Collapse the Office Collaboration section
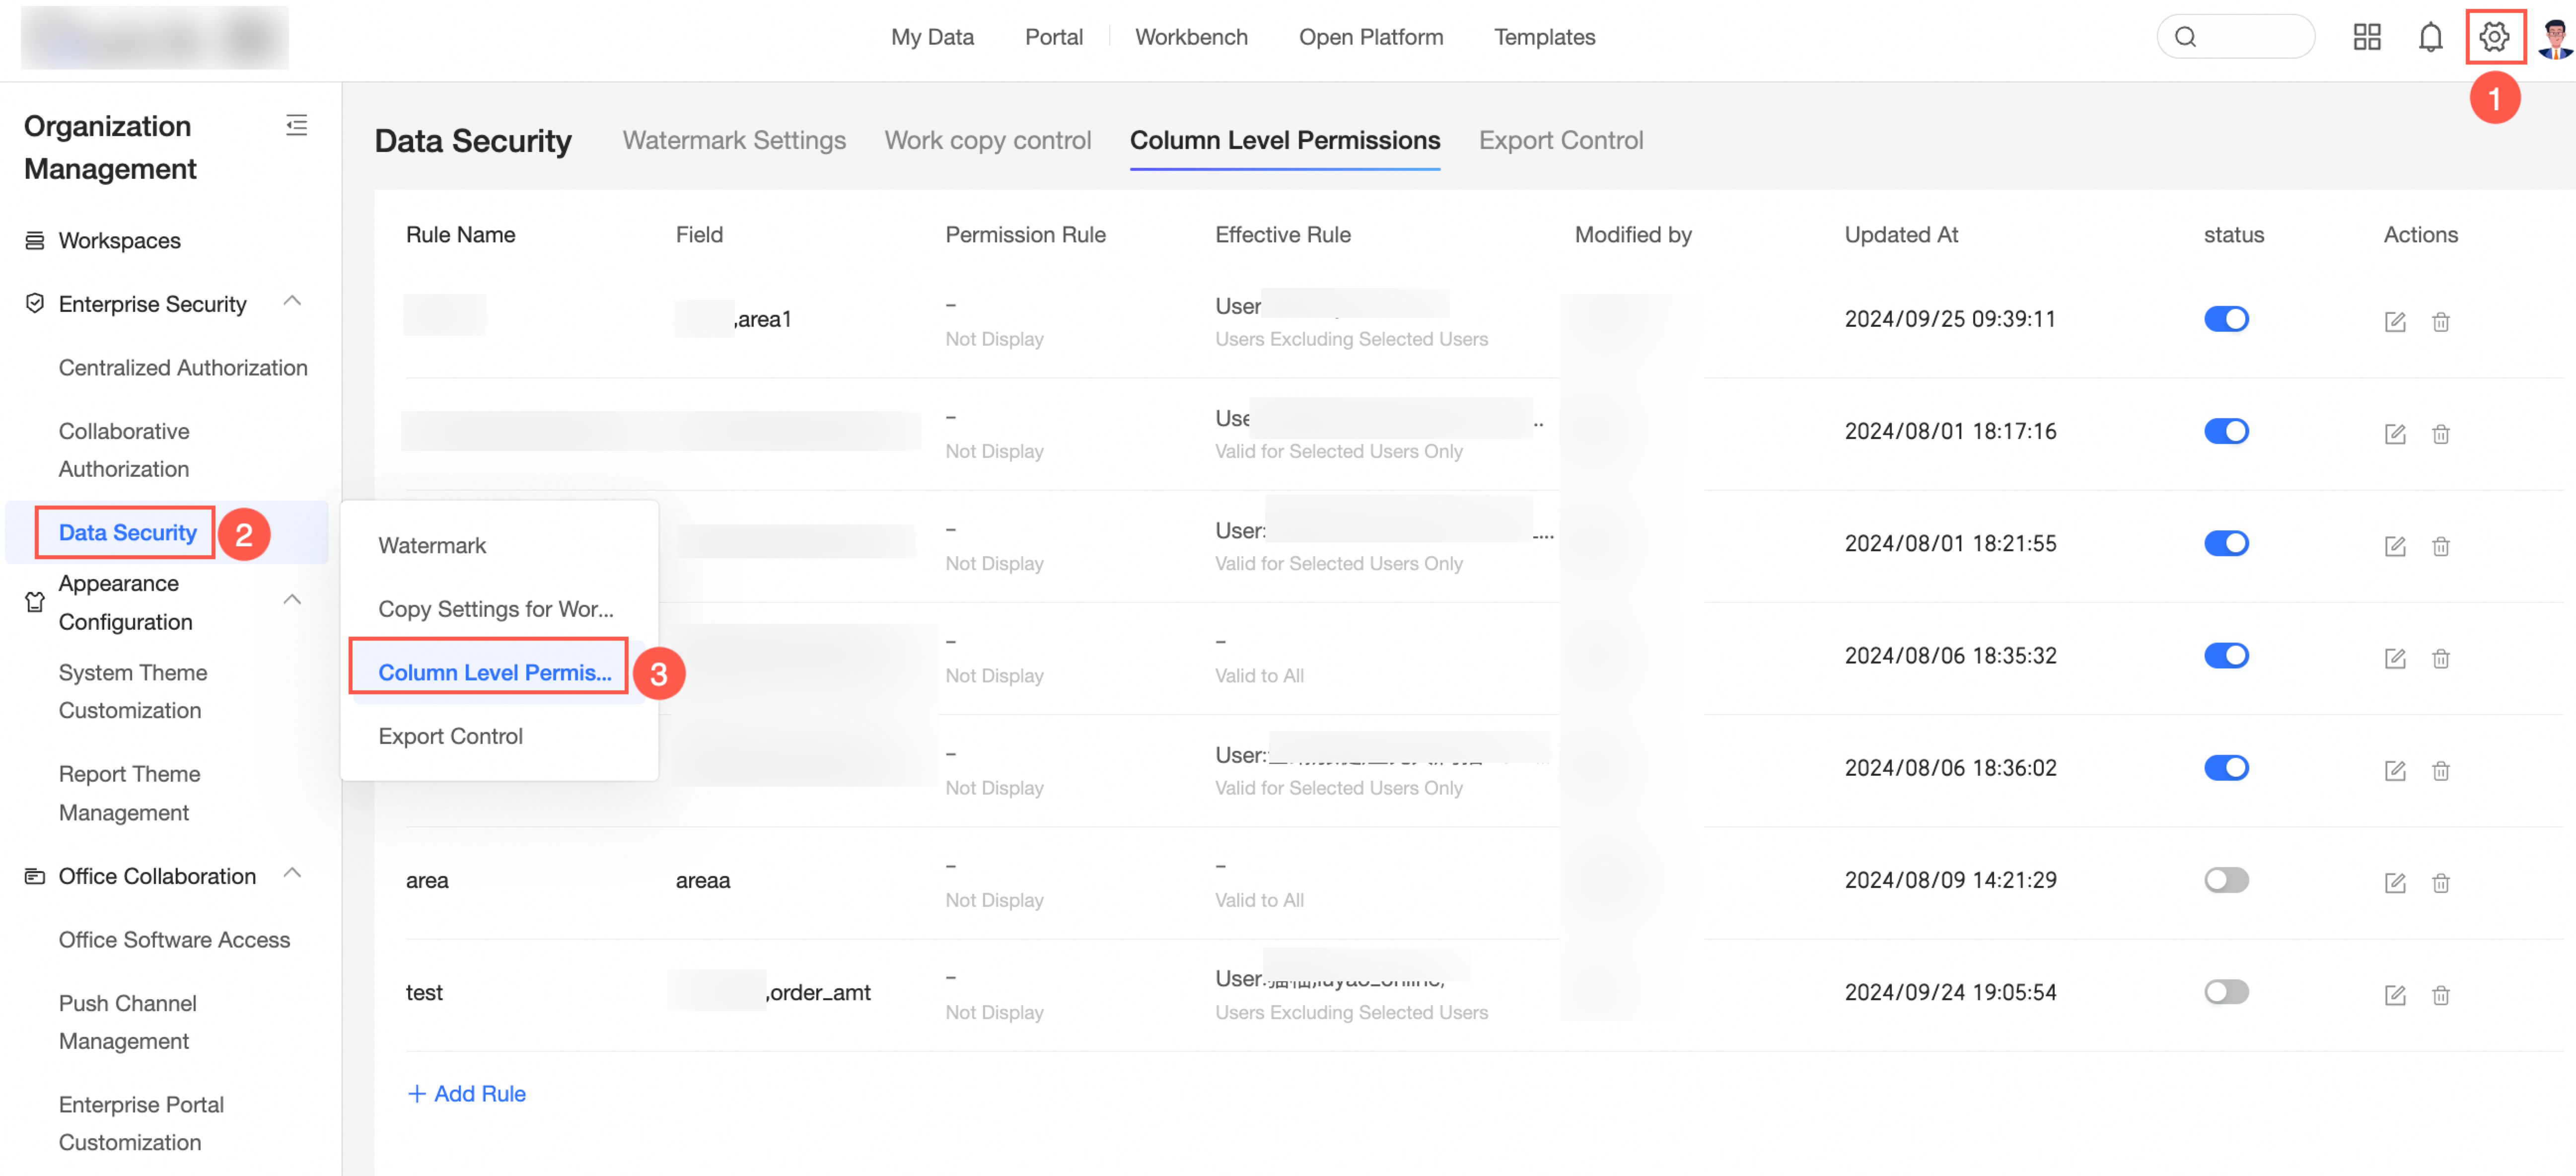 292,873
